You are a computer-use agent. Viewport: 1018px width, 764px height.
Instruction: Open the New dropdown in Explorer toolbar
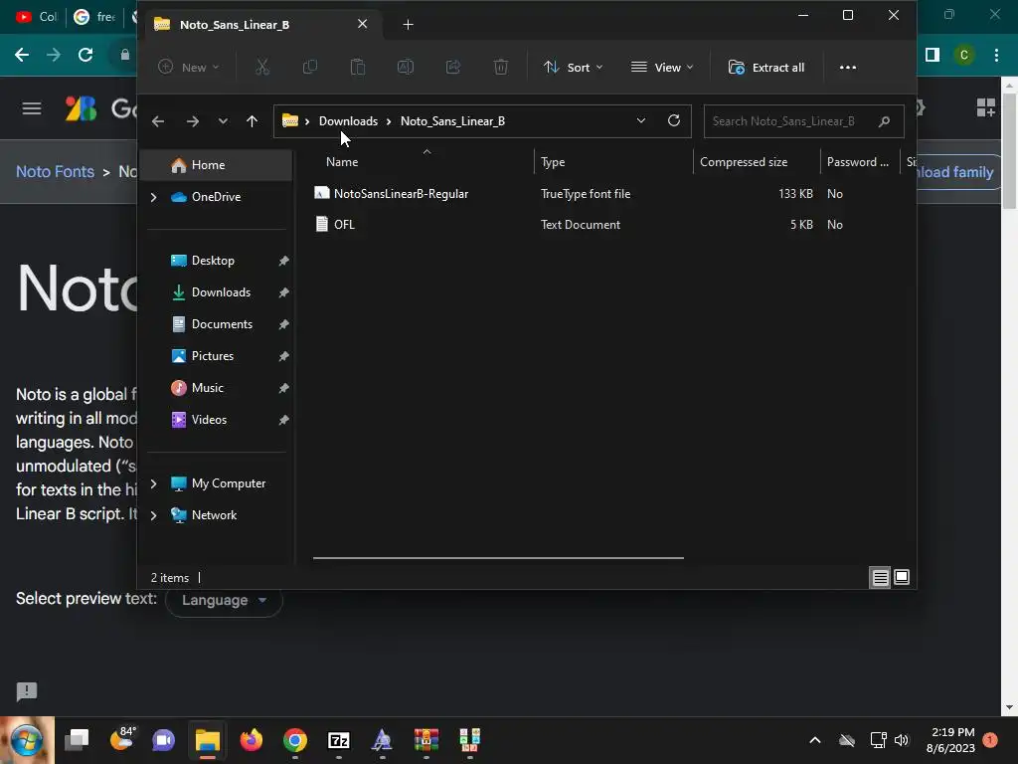point(189,67)
